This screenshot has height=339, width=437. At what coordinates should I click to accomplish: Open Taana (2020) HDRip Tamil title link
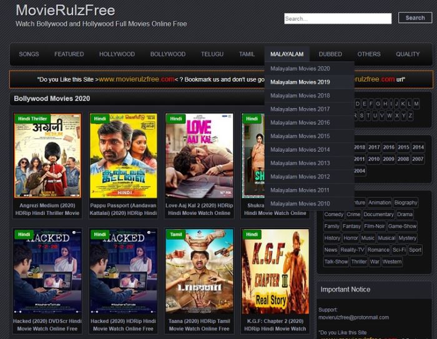[199, 325]
